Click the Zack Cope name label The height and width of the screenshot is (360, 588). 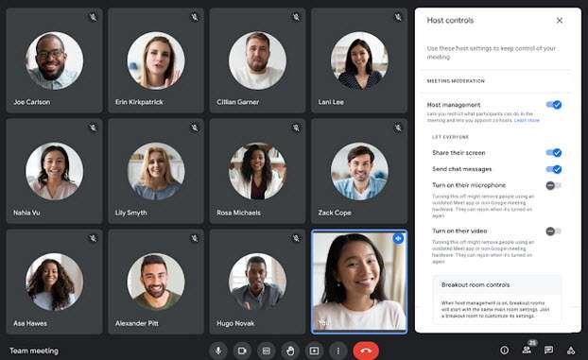335,213
